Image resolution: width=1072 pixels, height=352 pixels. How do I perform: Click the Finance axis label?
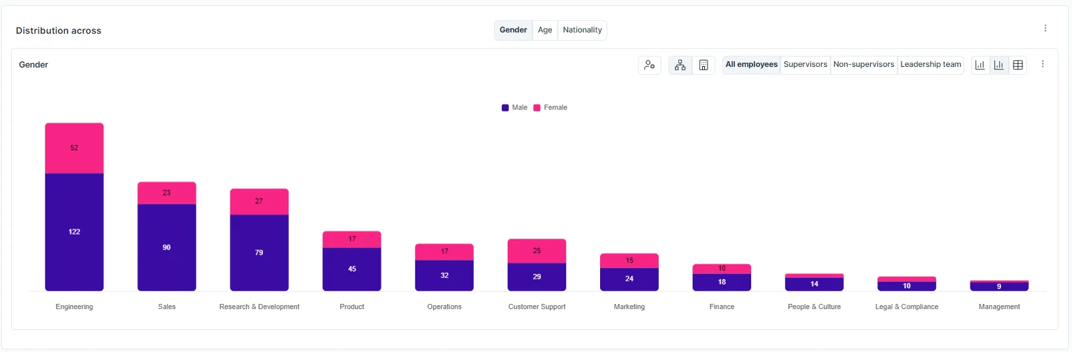pyautogui.click(x=722, y=307)
